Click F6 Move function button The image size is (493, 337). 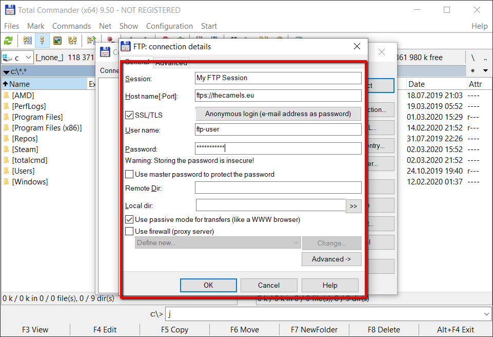tap(245, 330)
